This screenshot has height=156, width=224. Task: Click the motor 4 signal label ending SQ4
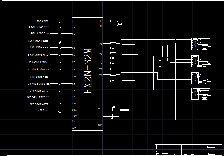[39, 77]
